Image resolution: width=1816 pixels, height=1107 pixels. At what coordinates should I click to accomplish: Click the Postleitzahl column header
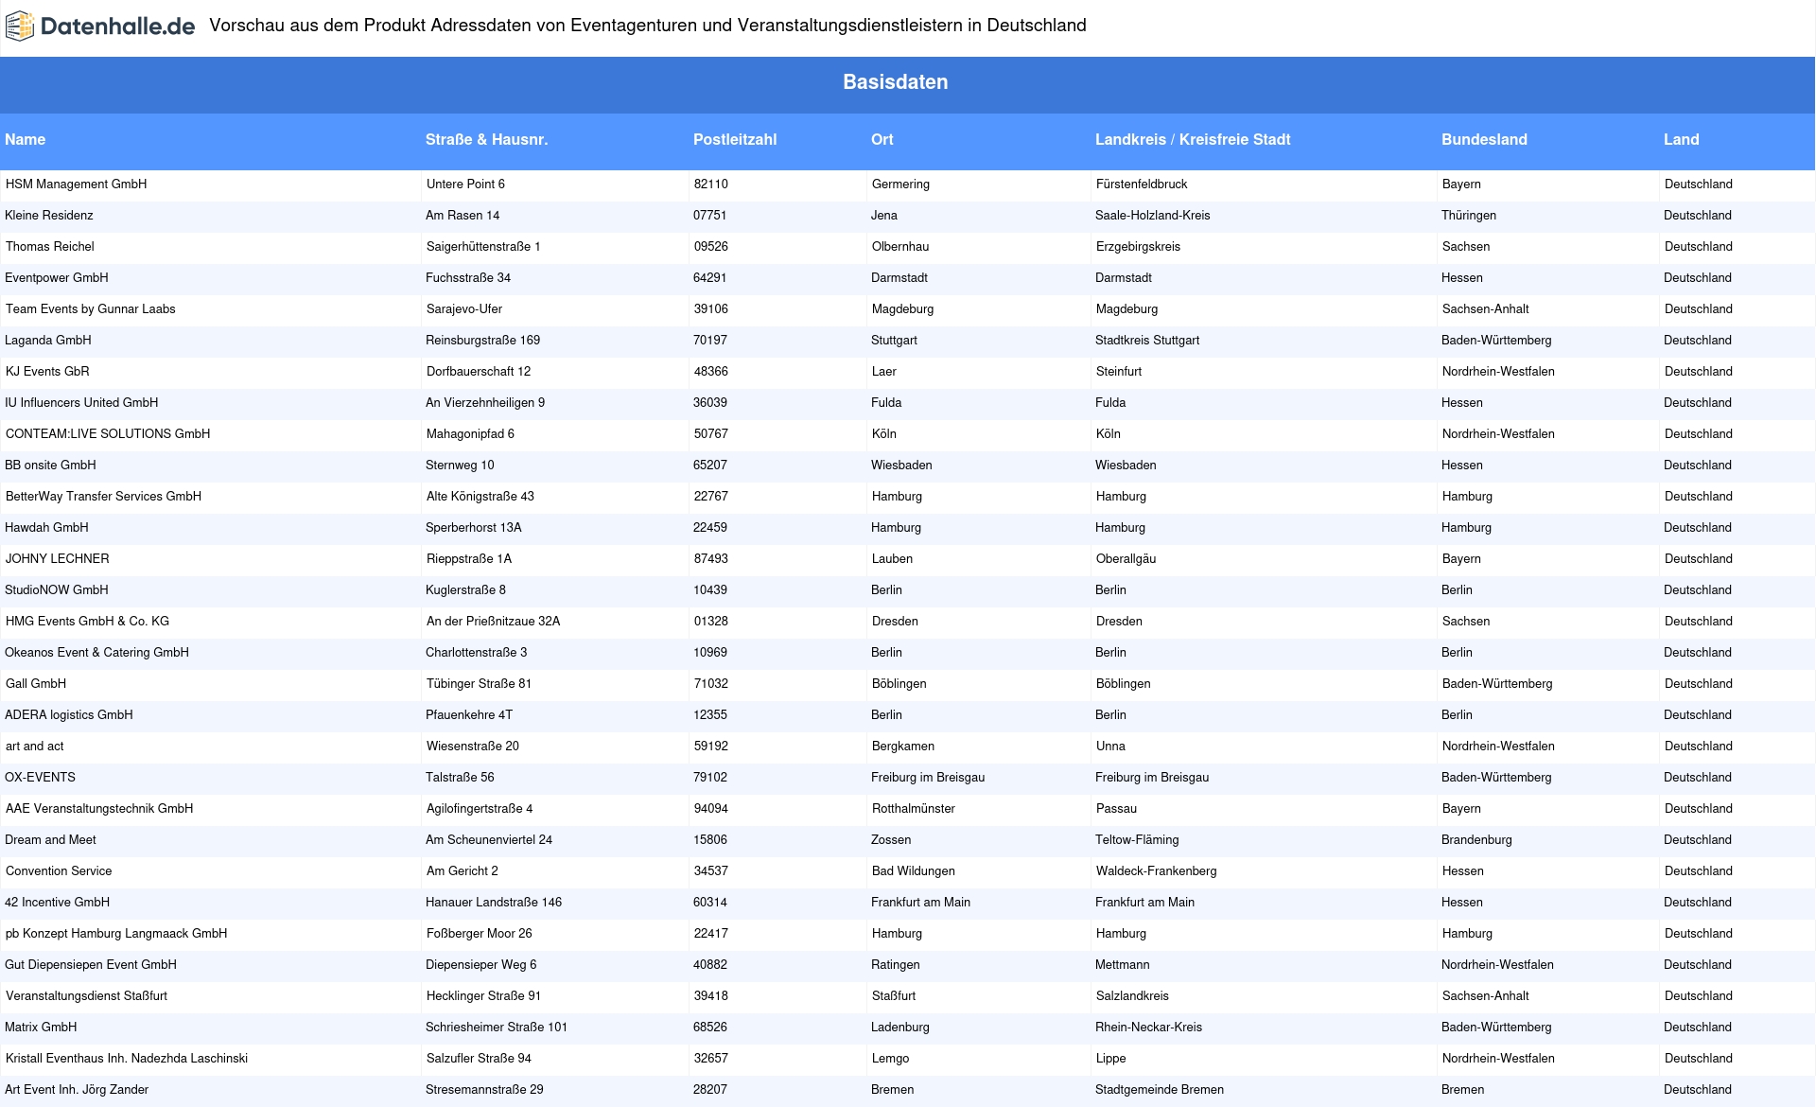pos(735,140)
